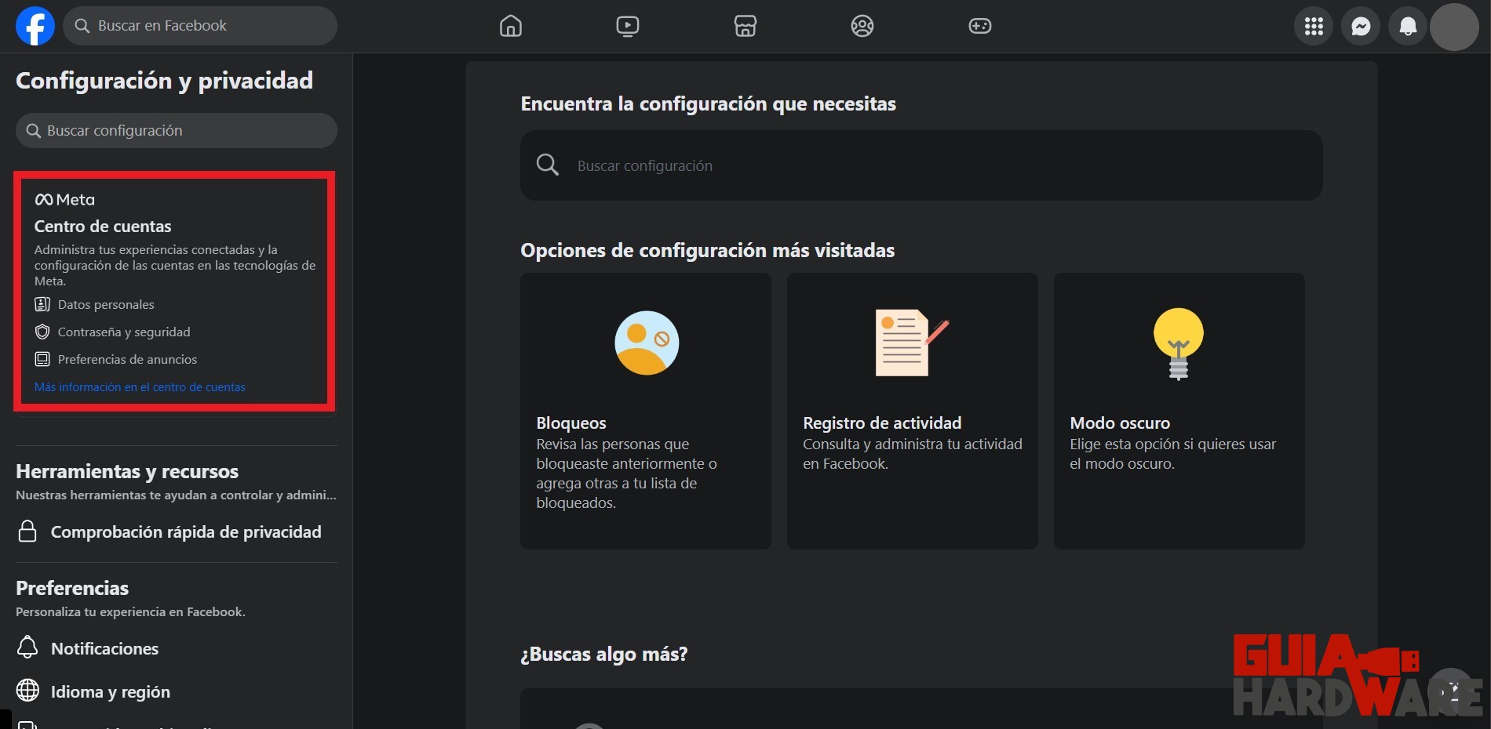Image resolution: width=1491 pixels, height=729 pixels.
Task: Click the Facebook logo icon
Action: 35,26
